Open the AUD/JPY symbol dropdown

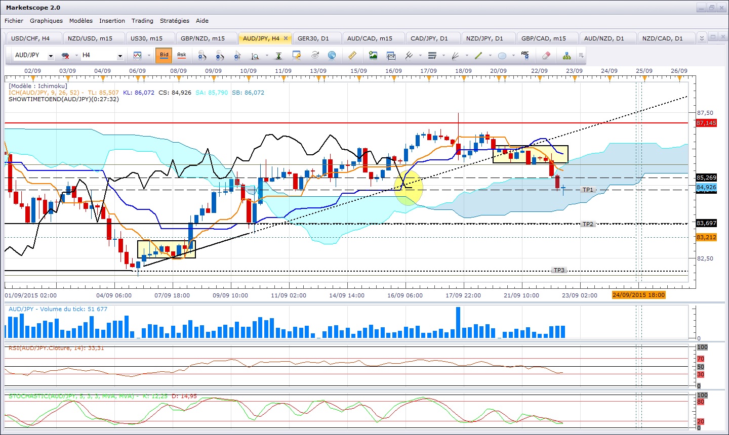tap(51, 56)
